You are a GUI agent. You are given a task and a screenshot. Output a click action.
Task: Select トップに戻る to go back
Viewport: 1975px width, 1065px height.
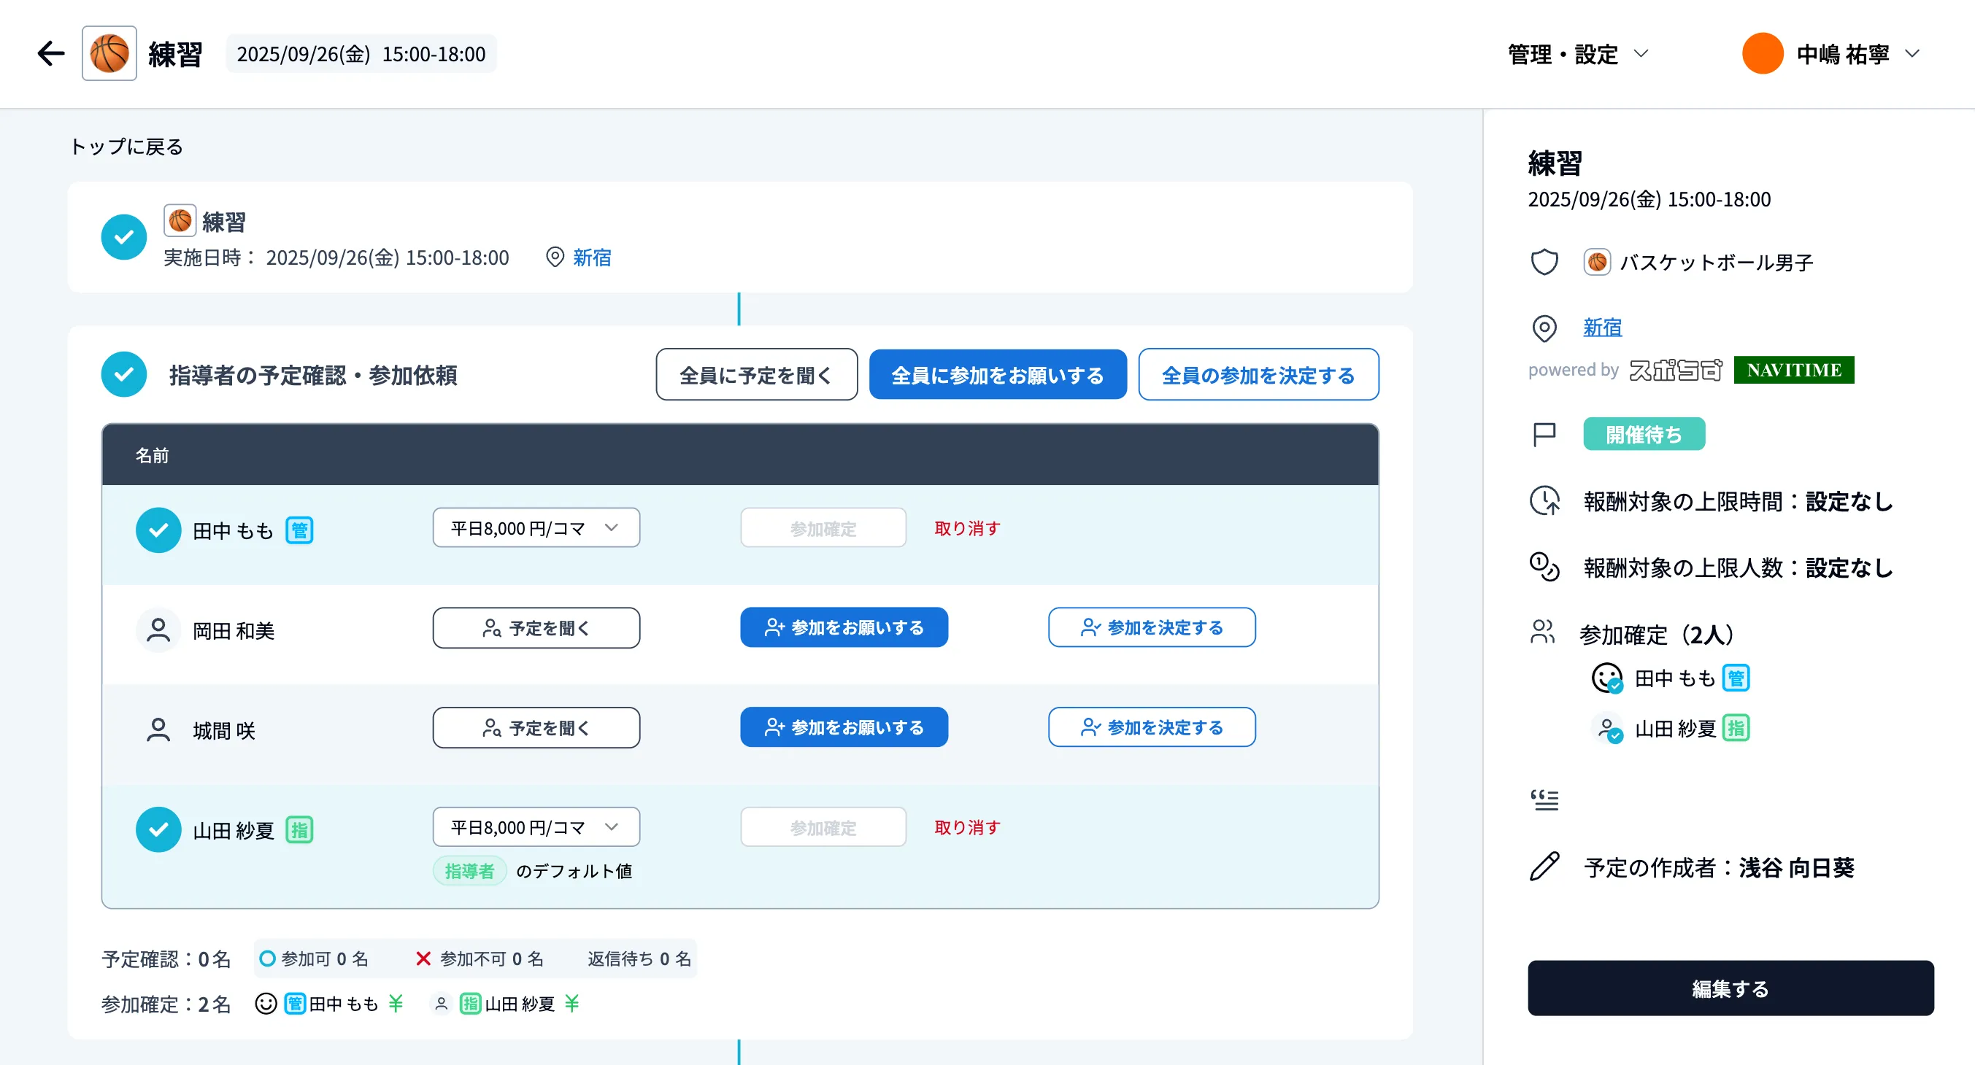tap(126, 146)
